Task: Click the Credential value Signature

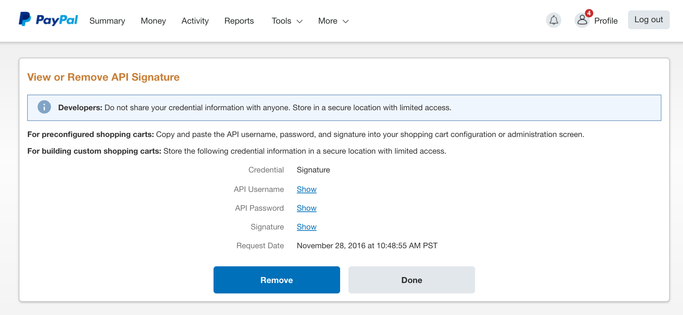Action: tap(313, 170)
